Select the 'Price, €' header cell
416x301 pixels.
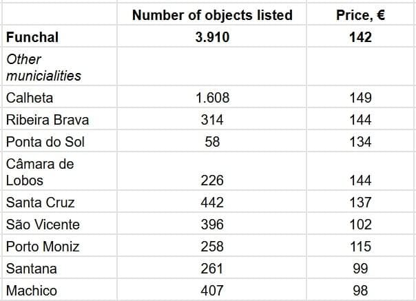[360, 15]
